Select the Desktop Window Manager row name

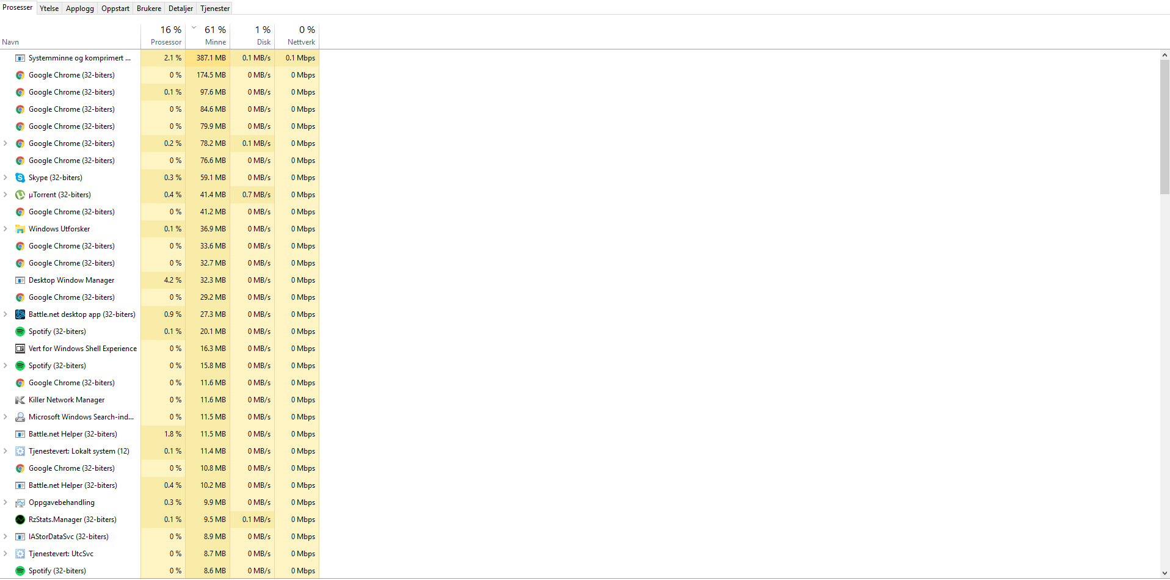(71, 280)
